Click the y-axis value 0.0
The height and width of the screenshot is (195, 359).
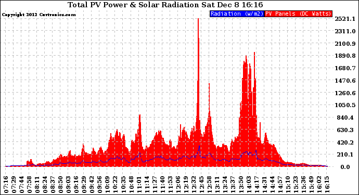(345, 167)
